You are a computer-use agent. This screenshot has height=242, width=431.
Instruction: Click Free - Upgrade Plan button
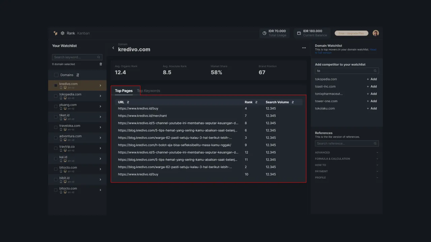click(x=352, y=33)
